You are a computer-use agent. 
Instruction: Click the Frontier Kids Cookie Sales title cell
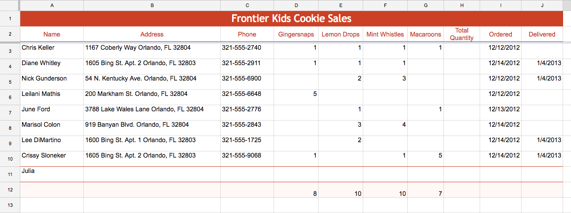pos(291,18)
